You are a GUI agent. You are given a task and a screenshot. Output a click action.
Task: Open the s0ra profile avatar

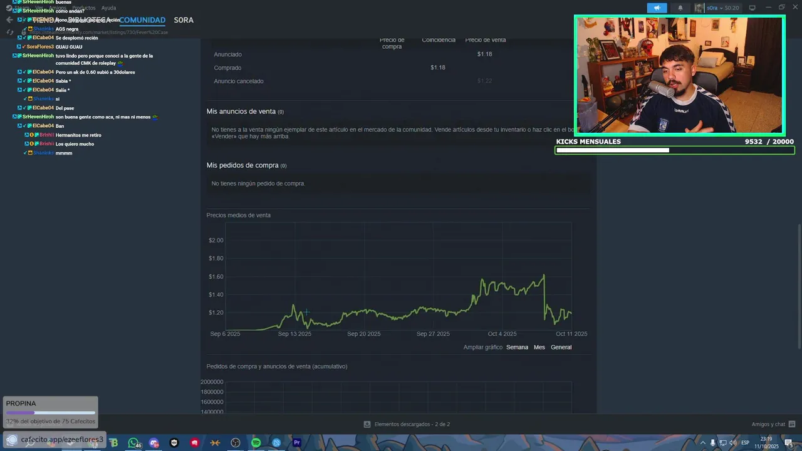[x=699, y=8]
